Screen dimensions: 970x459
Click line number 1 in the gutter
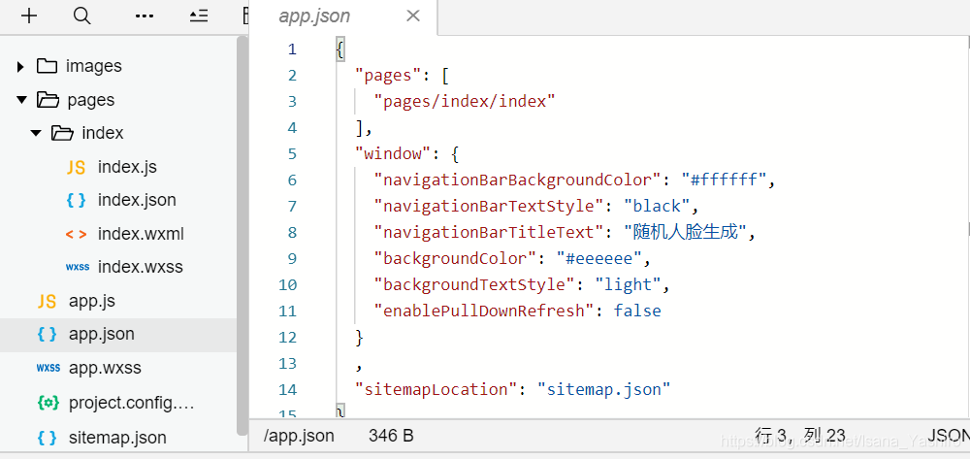click(x=292, y=49)
